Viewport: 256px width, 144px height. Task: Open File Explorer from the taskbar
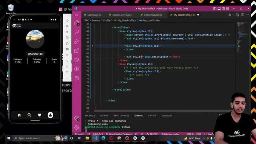click(x=87, y=138)
